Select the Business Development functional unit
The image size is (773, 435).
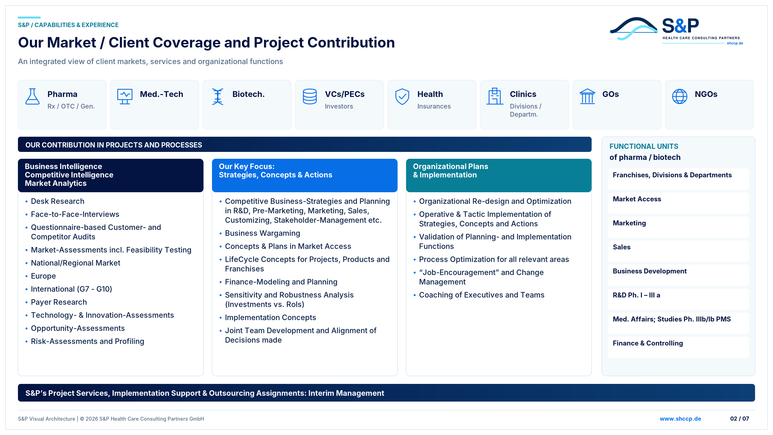coord(678,275)
